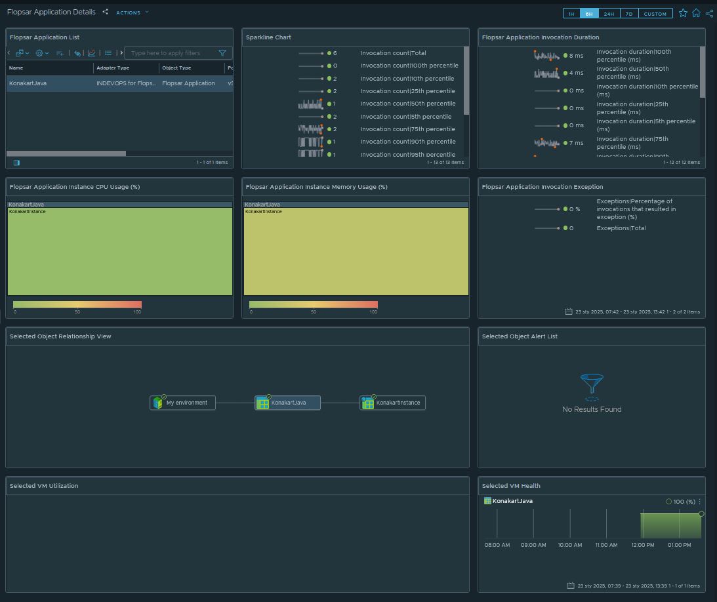717x602 pixels.
Task: Click the exceptions percentage metric label
Action: pos(636,209)
